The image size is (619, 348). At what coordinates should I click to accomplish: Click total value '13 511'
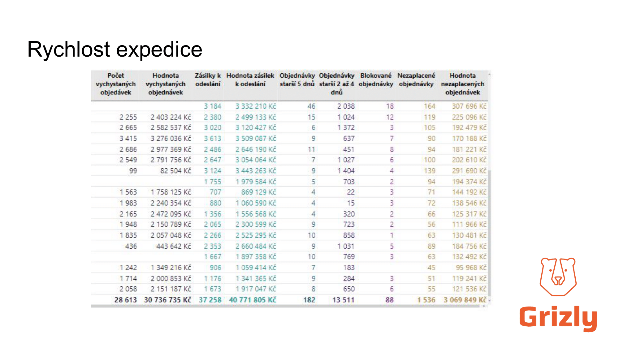click(344, 300)
